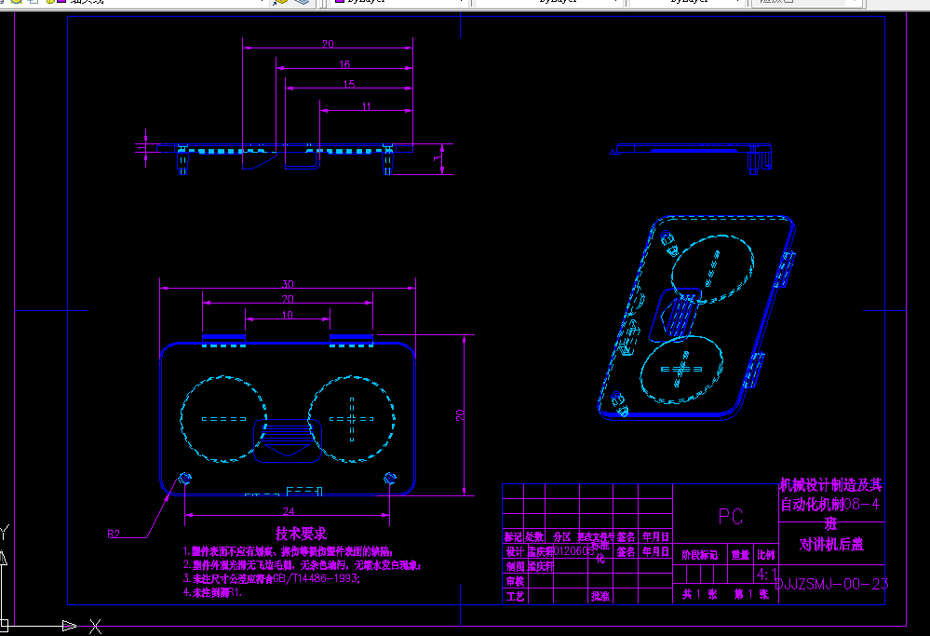The image size is (930, 636).
Task: Select the 比例 cell in title block
Action: pos(766,555)
